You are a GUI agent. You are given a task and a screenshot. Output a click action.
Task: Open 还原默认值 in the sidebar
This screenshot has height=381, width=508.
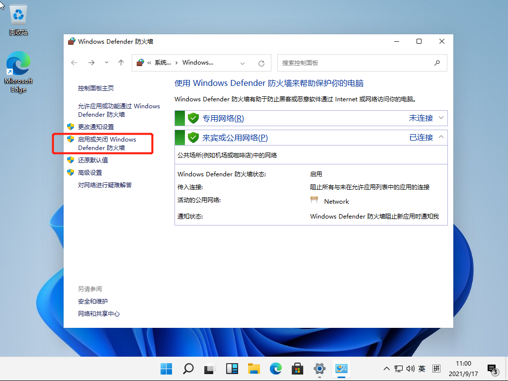[93, 160]
